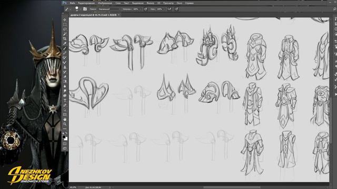Viewport: 337px width, 189px height.
Task: Open the brush preset picker arrow
Action: 80,9
